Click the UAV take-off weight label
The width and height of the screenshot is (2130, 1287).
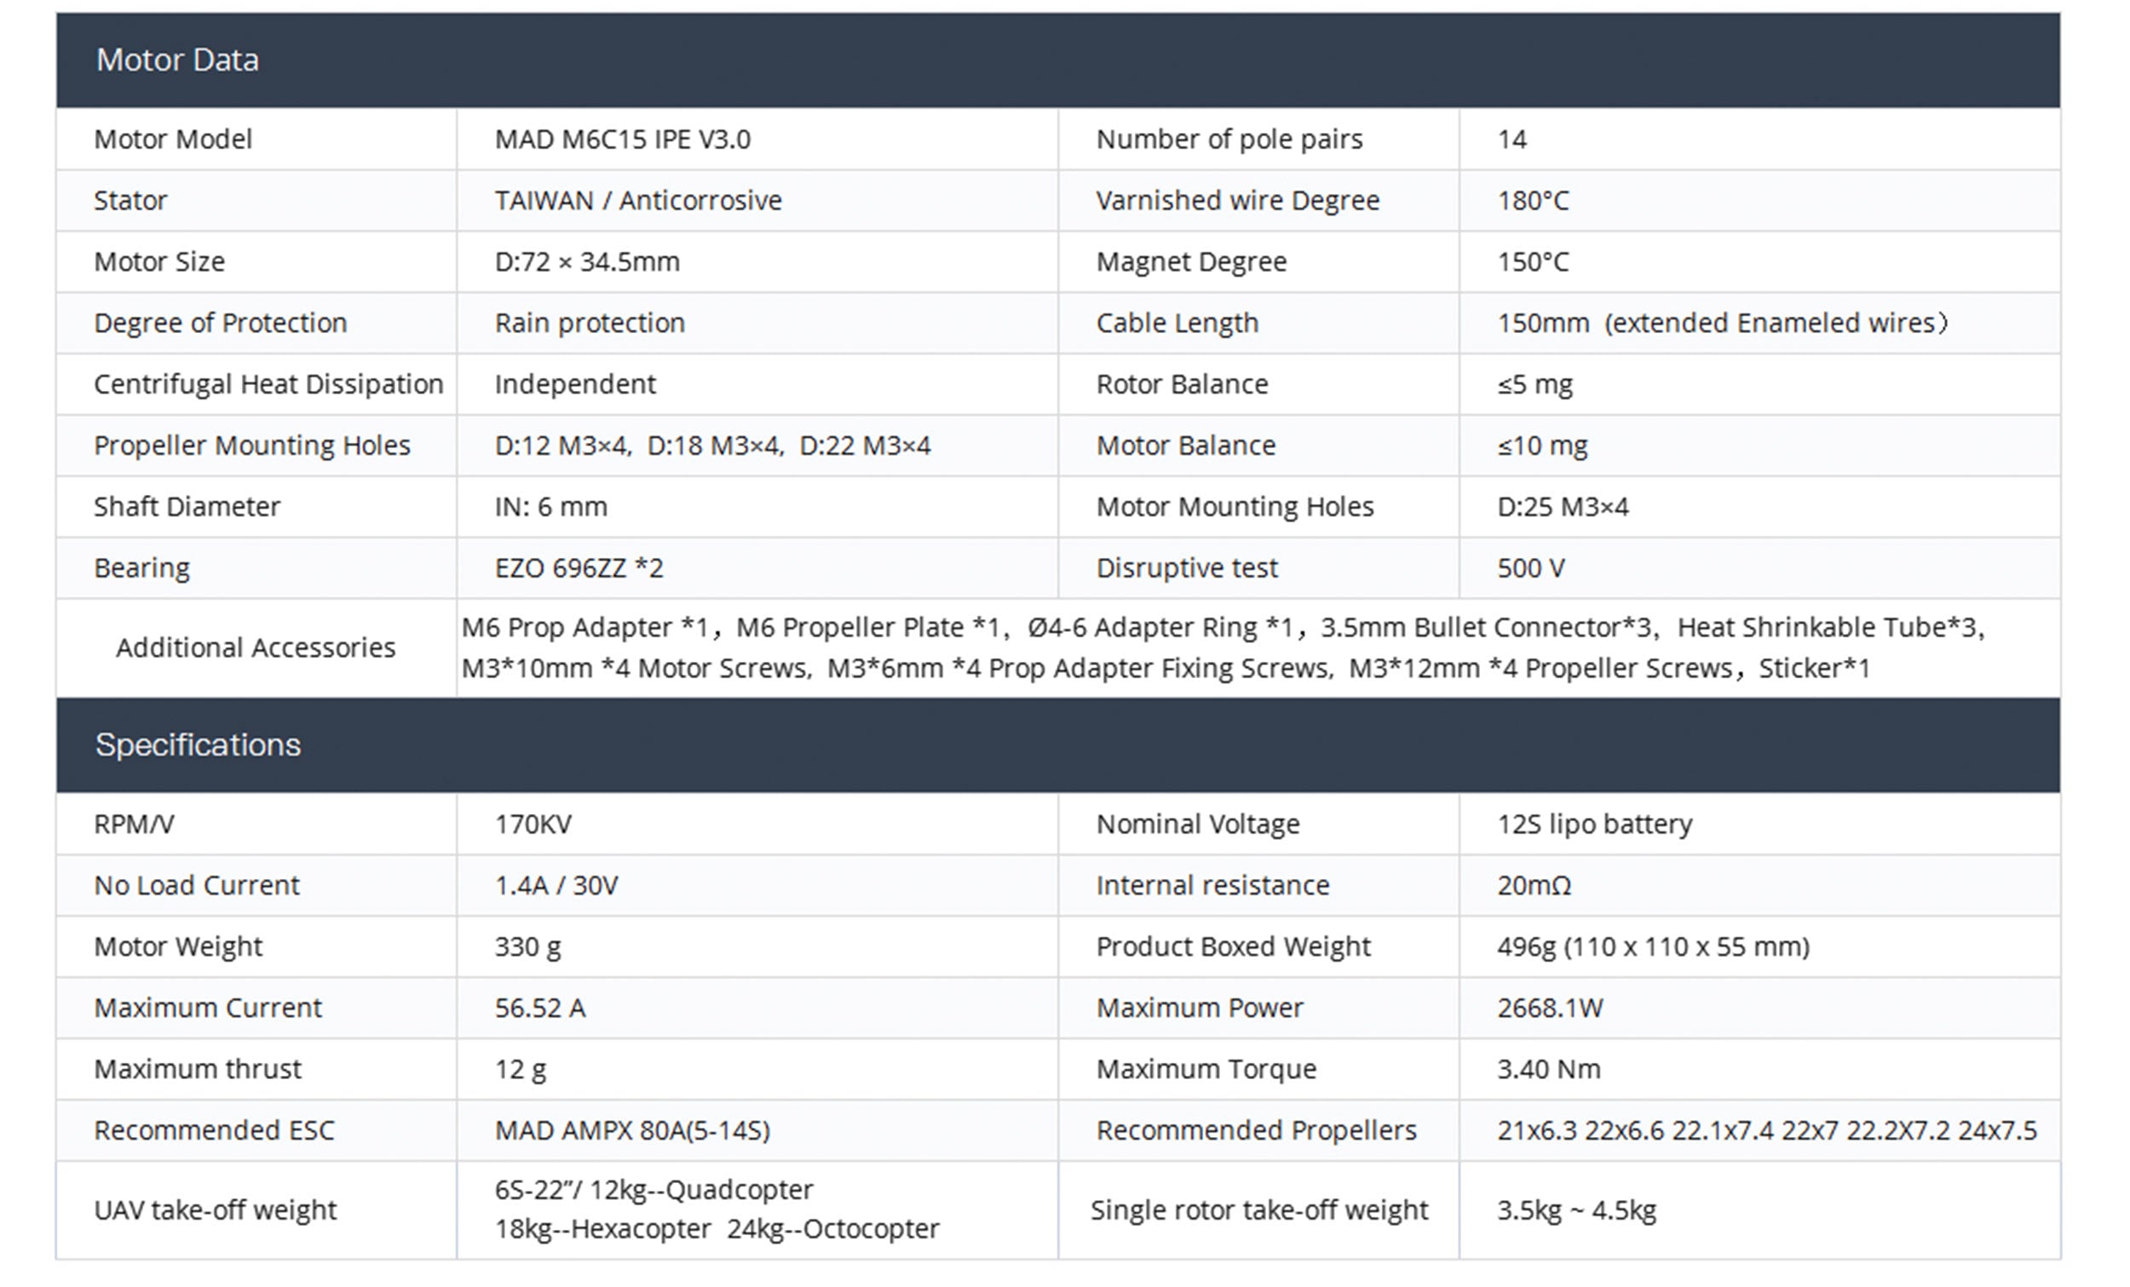click(216, 1210)
